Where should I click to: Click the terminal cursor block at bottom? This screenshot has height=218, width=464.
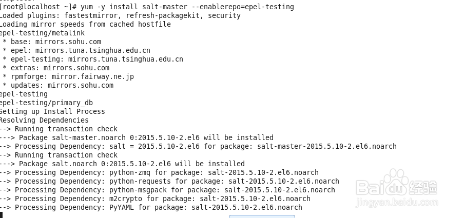2,215
